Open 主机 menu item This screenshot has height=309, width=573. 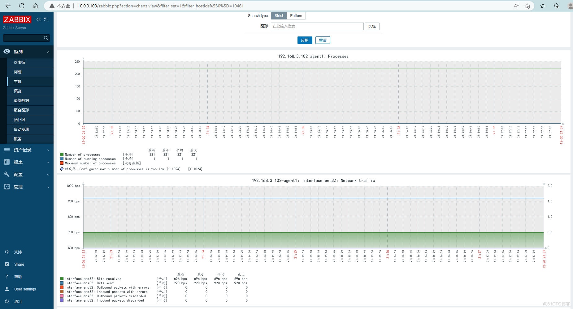point(30,82)
